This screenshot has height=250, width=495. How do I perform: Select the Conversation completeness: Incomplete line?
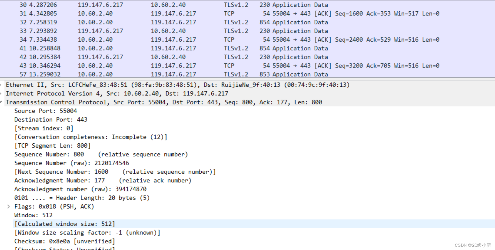[91, 137]
